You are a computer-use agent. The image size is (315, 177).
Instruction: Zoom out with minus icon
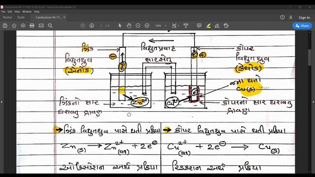point(138,26)
